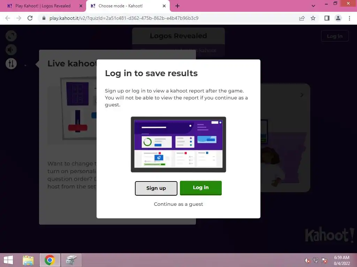Switch to Play Kahoot! Logos Revealed tab
Image resolution: width=357 pixels, height=267 pixels.
(x=43, y=6)
